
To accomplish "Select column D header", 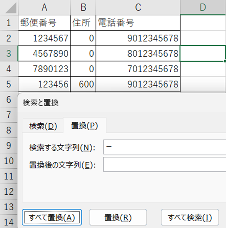I will click(203, 7).
